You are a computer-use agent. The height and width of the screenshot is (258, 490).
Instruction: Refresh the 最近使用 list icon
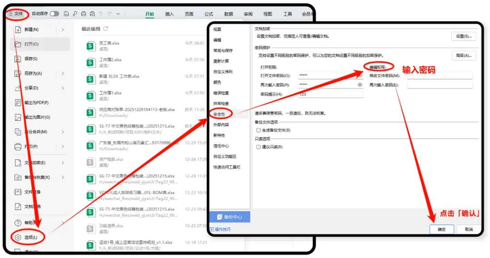pos(106,29)
